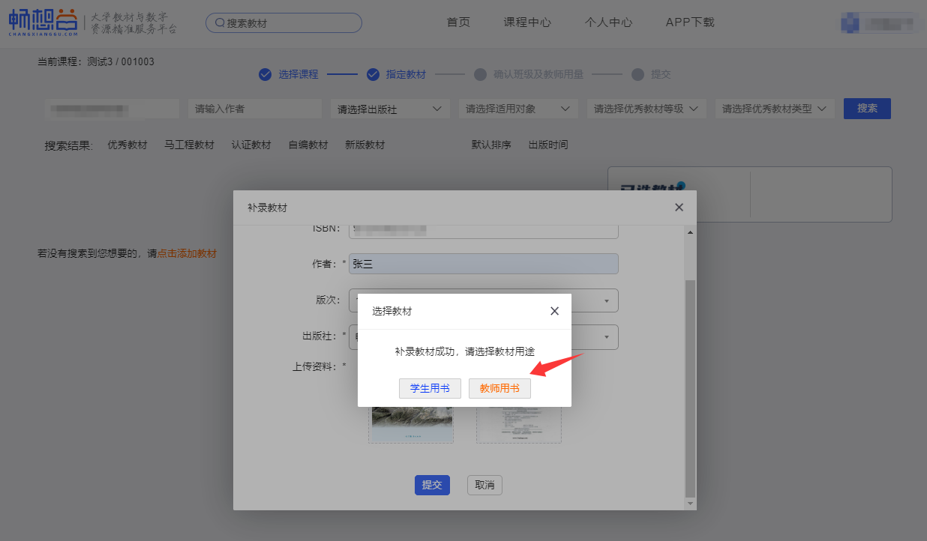927x541 pixels.
Task: Open the 请选择优秀教材等级 dropdown
Action: [646, 109]
